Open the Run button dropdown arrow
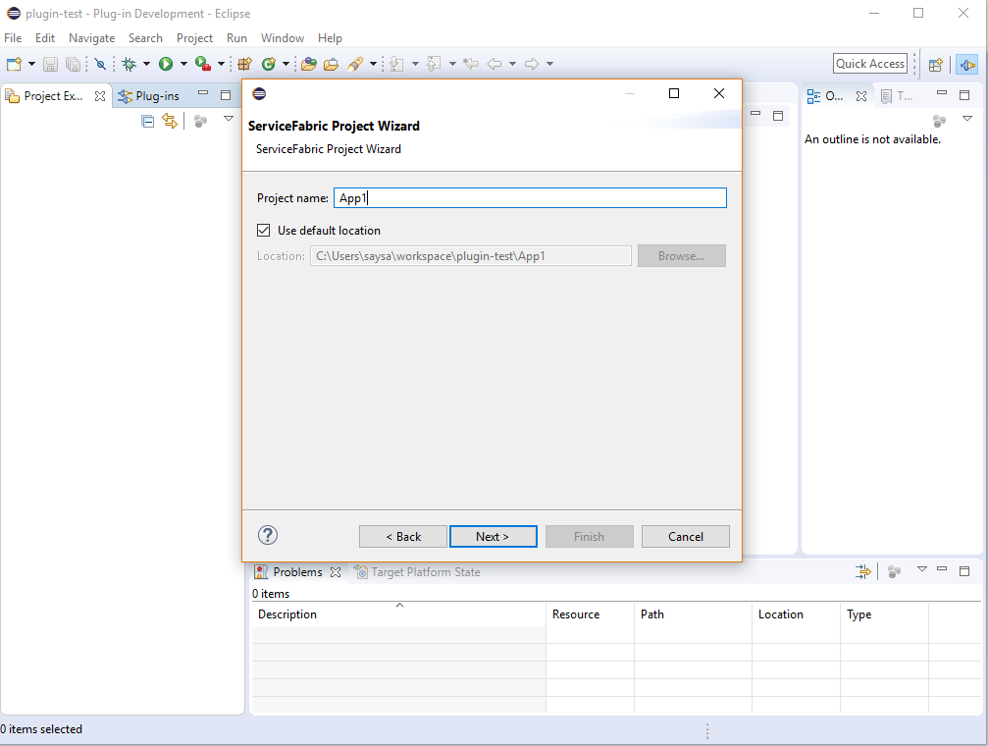 [x=183, y=64]
